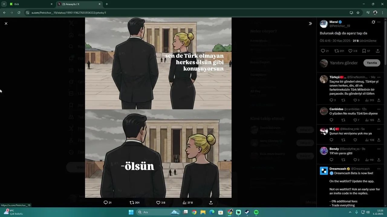Repost Bendy's reply
387x217 pixels.
[x=343, y=160]
